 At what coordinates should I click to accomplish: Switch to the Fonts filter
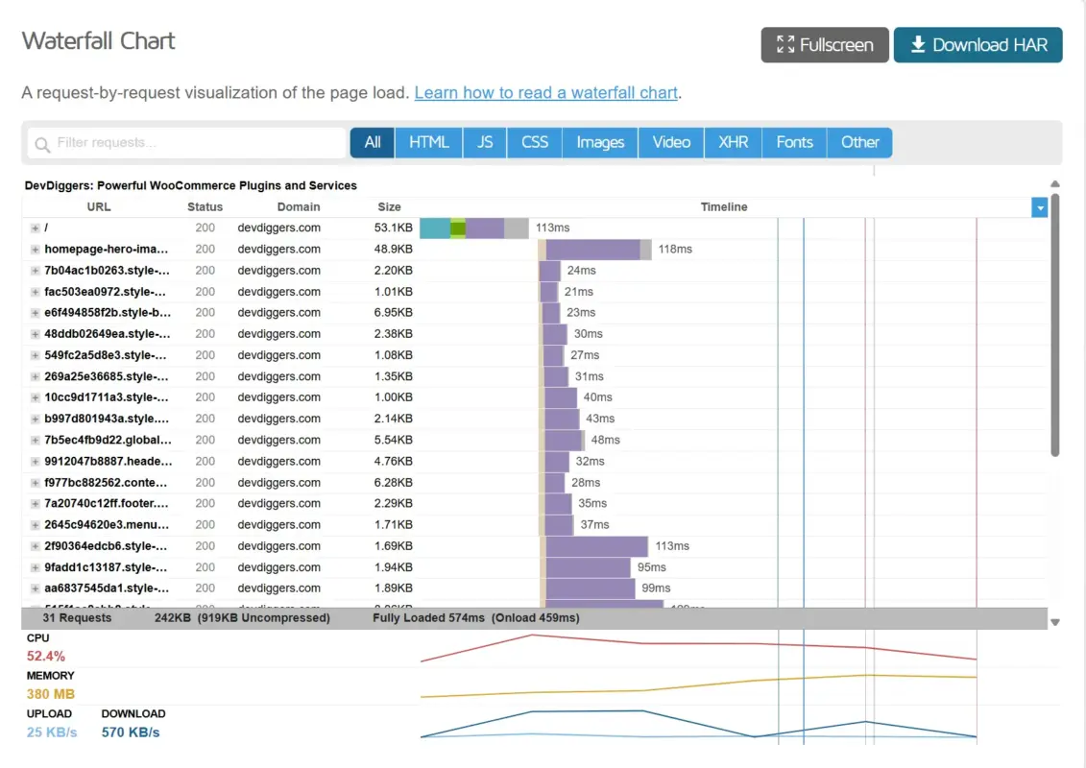pos(794,143)
